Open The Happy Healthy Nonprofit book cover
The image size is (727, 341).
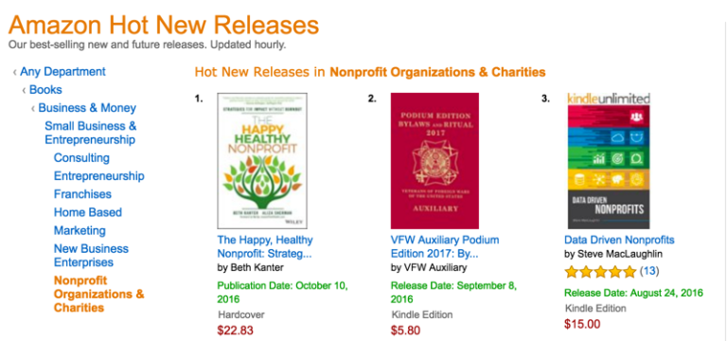click(x=262, y=160)
